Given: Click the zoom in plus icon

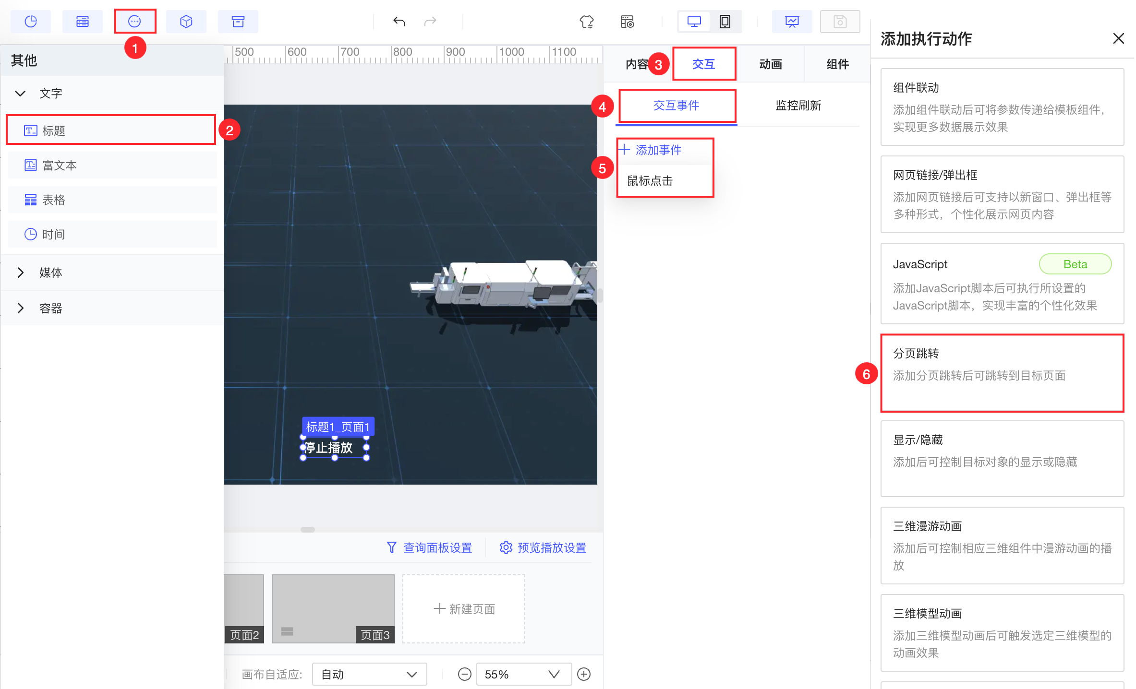Looking at the screenshot, I should pos(584,674).
